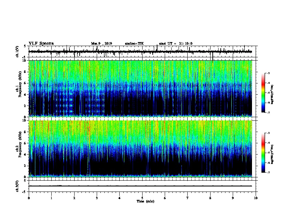Click the ch.3(V) waveform trace panel
288x222 pixels.
(x=142, y=186)
